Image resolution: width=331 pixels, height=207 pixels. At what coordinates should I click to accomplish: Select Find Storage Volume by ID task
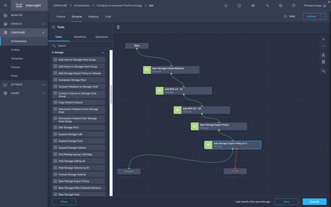pyautogui.click(x=79, y=168)
